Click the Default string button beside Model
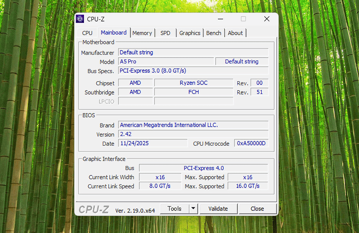The width and height of the screenshot is (359, 233). pyautogui.click(x=242, y=61)
